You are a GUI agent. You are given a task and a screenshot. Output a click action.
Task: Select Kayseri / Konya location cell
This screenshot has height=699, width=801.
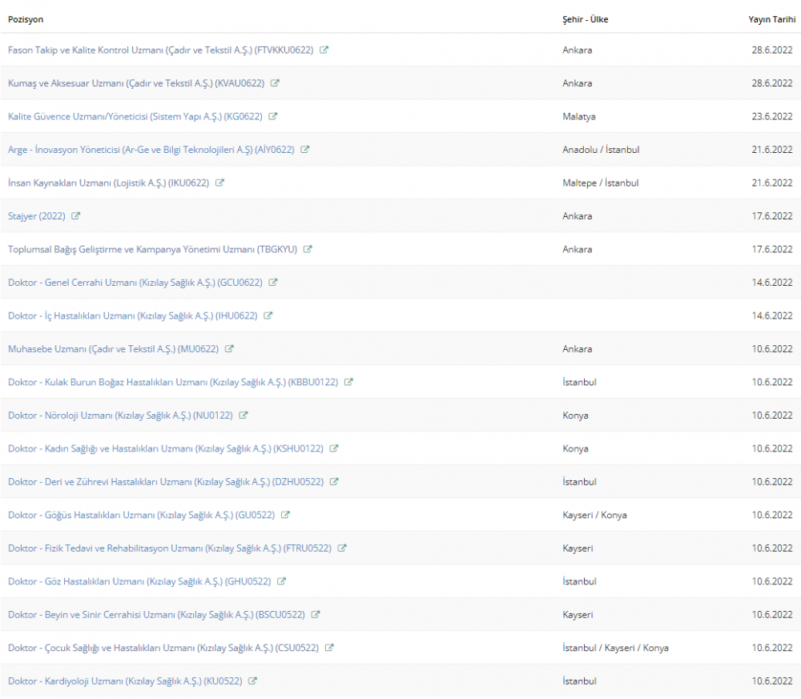[x=594, y=515]
